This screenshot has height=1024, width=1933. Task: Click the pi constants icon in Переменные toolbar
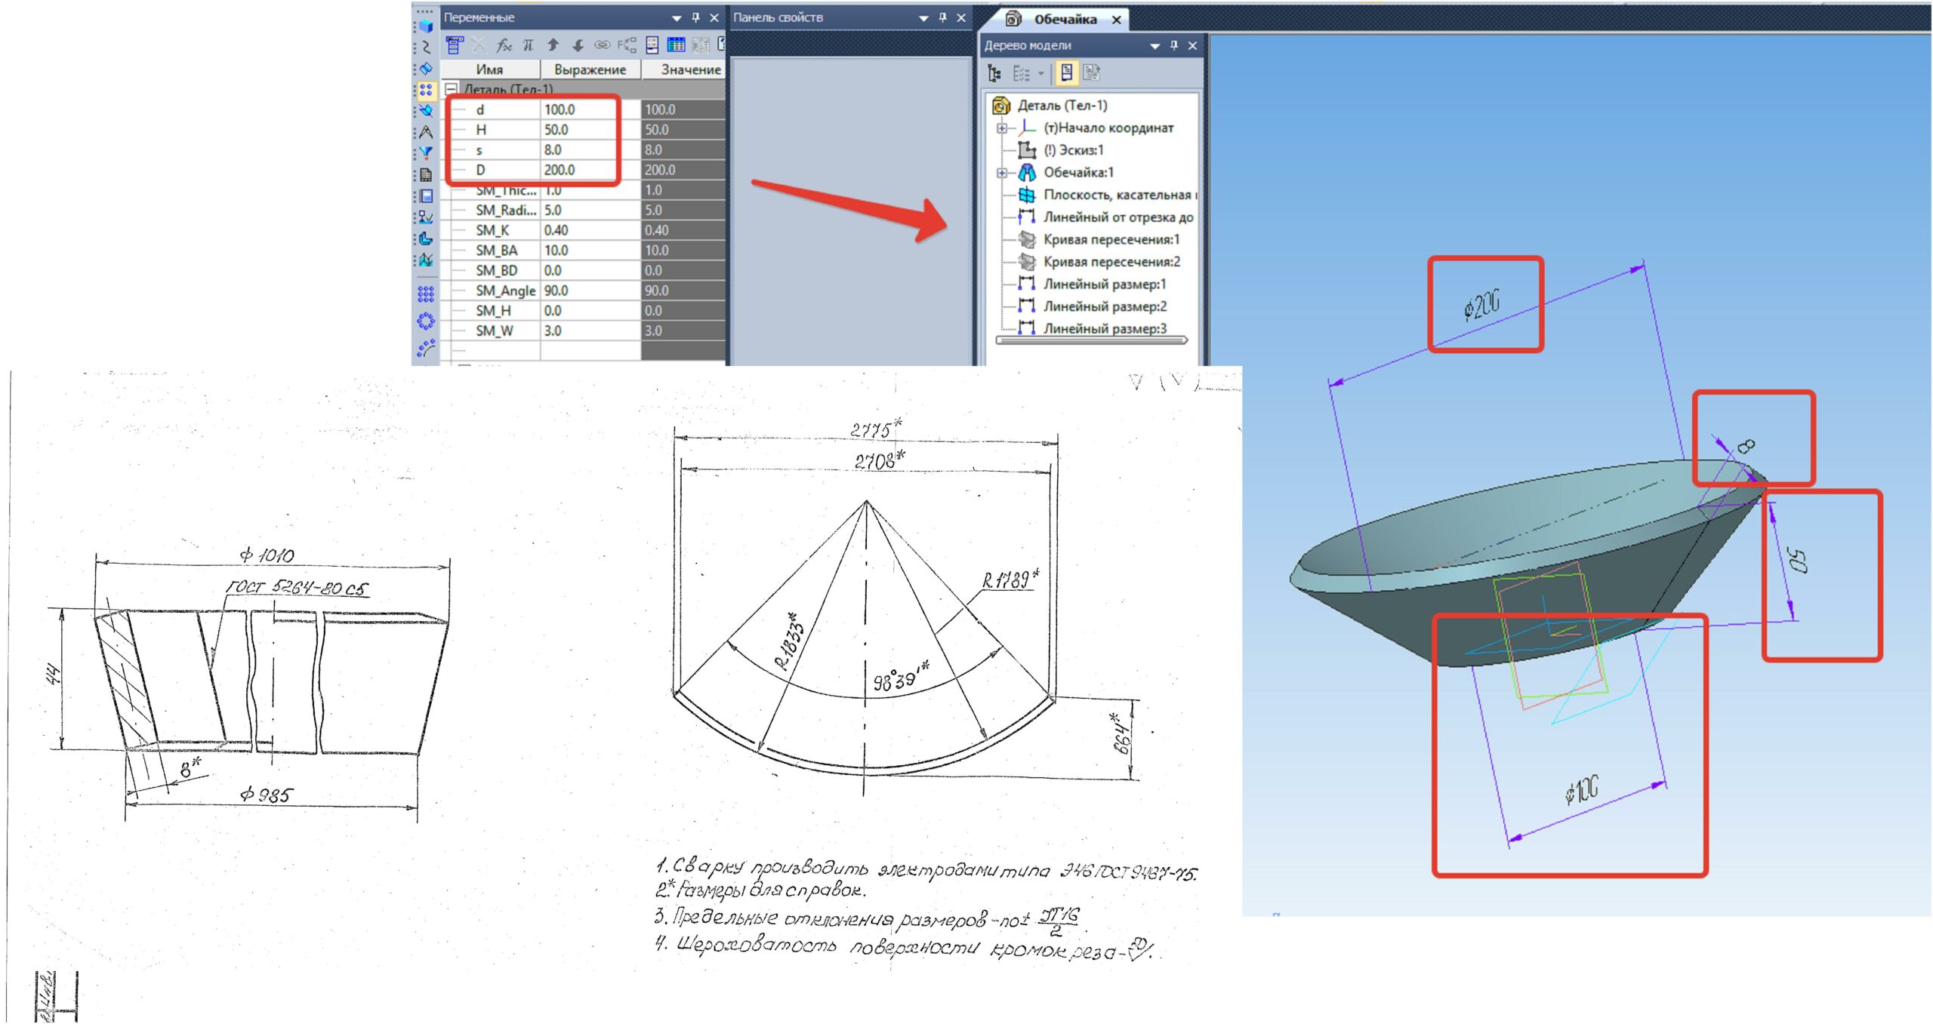point(529,45)
